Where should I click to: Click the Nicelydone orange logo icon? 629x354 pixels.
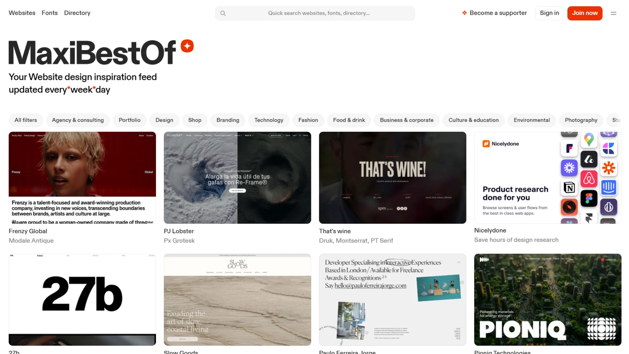486,144
